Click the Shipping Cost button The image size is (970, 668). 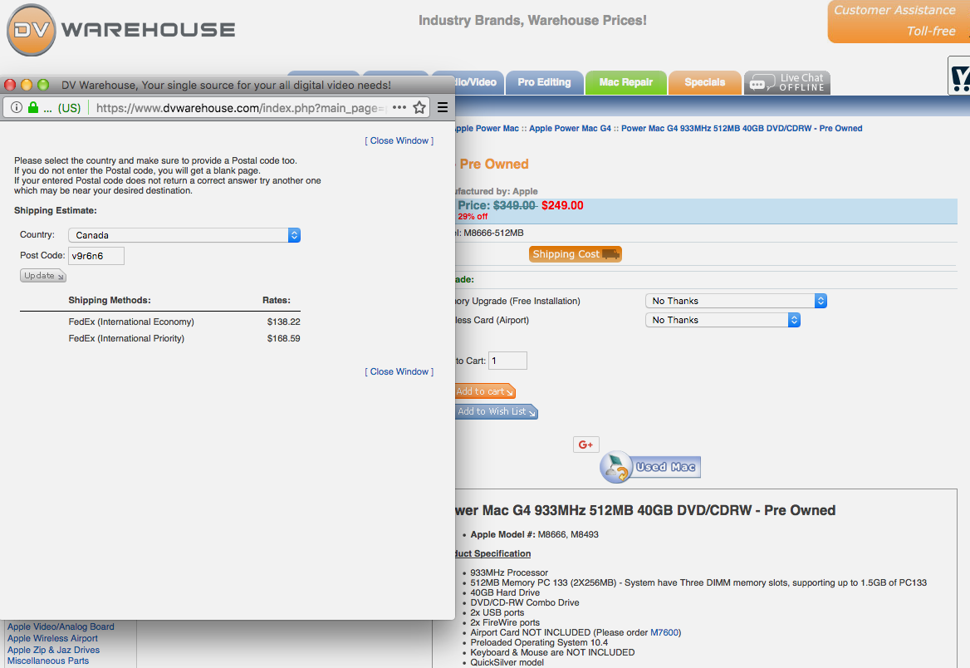point(576,254)
